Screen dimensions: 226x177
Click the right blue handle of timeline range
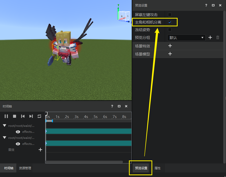52,121
